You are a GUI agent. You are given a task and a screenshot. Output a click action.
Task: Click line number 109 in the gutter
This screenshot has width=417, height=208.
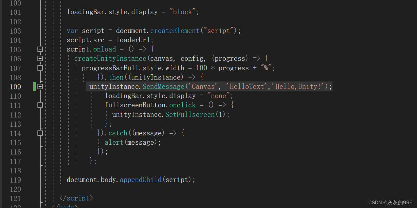click(x=15, y=86)
